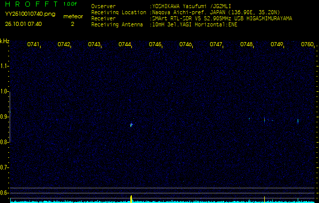
Task: Select the 0750 time label
Action: point(307,45)
